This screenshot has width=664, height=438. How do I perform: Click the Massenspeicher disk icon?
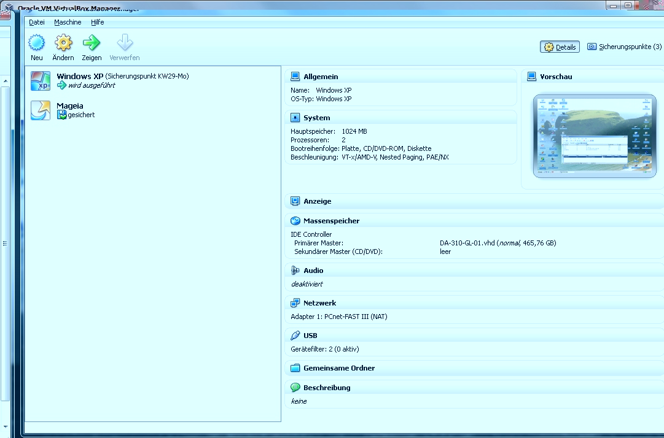[x=295, y=221]
